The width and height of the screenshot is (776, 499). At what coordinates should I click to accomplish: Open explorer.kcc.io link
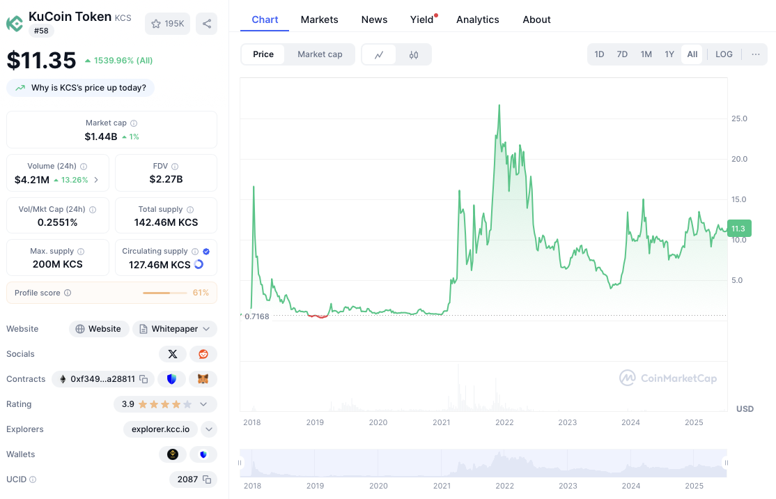[x=160, y=429]
